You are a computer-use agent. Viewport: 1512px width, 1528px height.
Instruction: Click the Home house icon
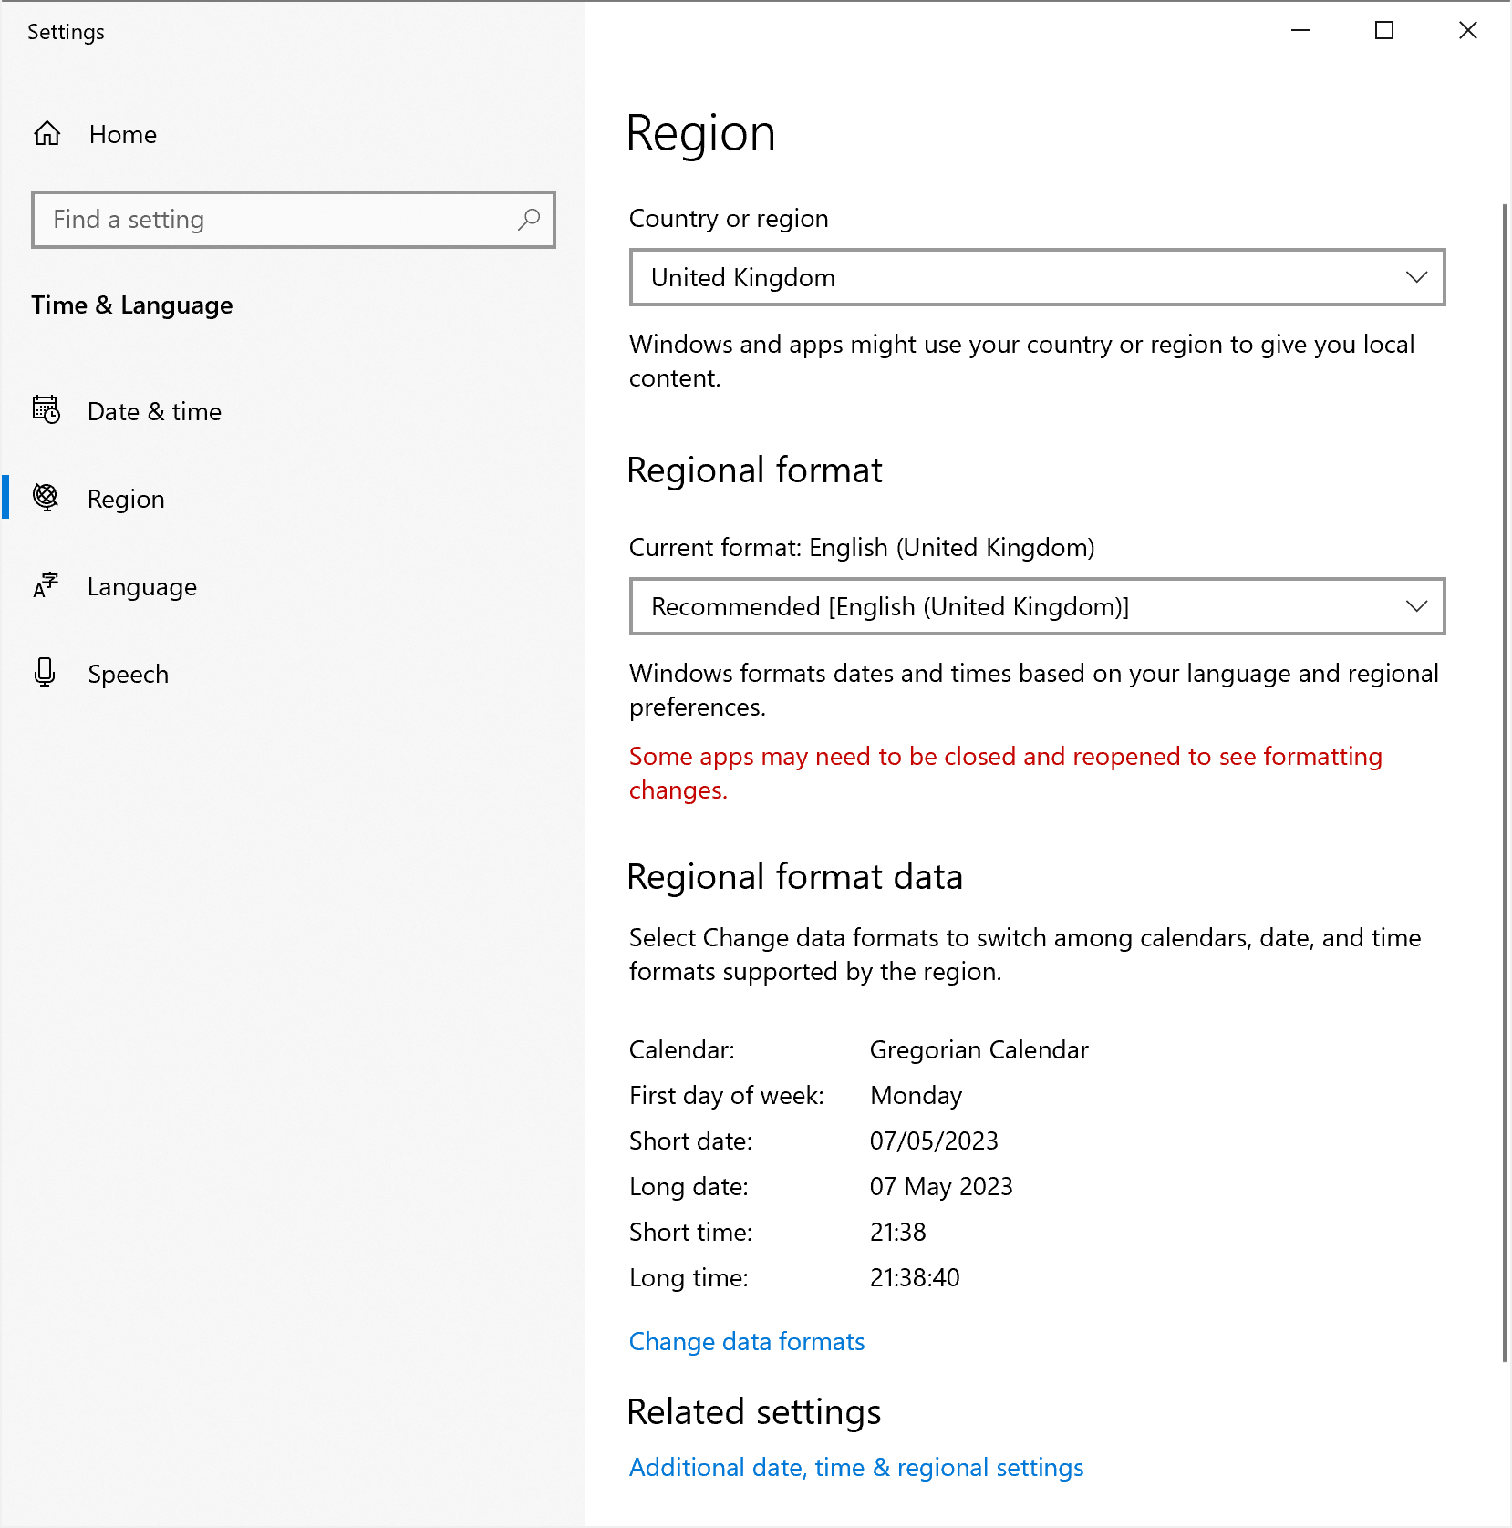[47, 134]
